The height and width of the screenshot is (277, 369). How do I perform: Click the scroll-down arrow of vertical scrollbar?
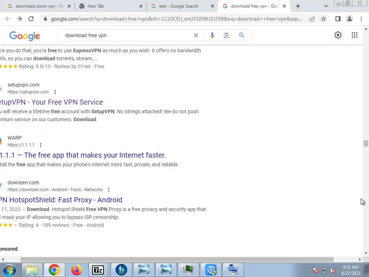pyautogui.click(x=365, y=254)
